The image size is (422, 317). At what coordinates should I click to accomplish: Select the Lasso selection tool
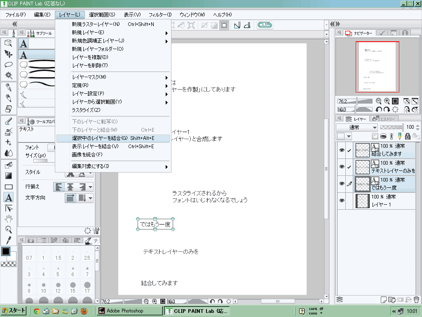pyautogui.click(x=8, y=64)
